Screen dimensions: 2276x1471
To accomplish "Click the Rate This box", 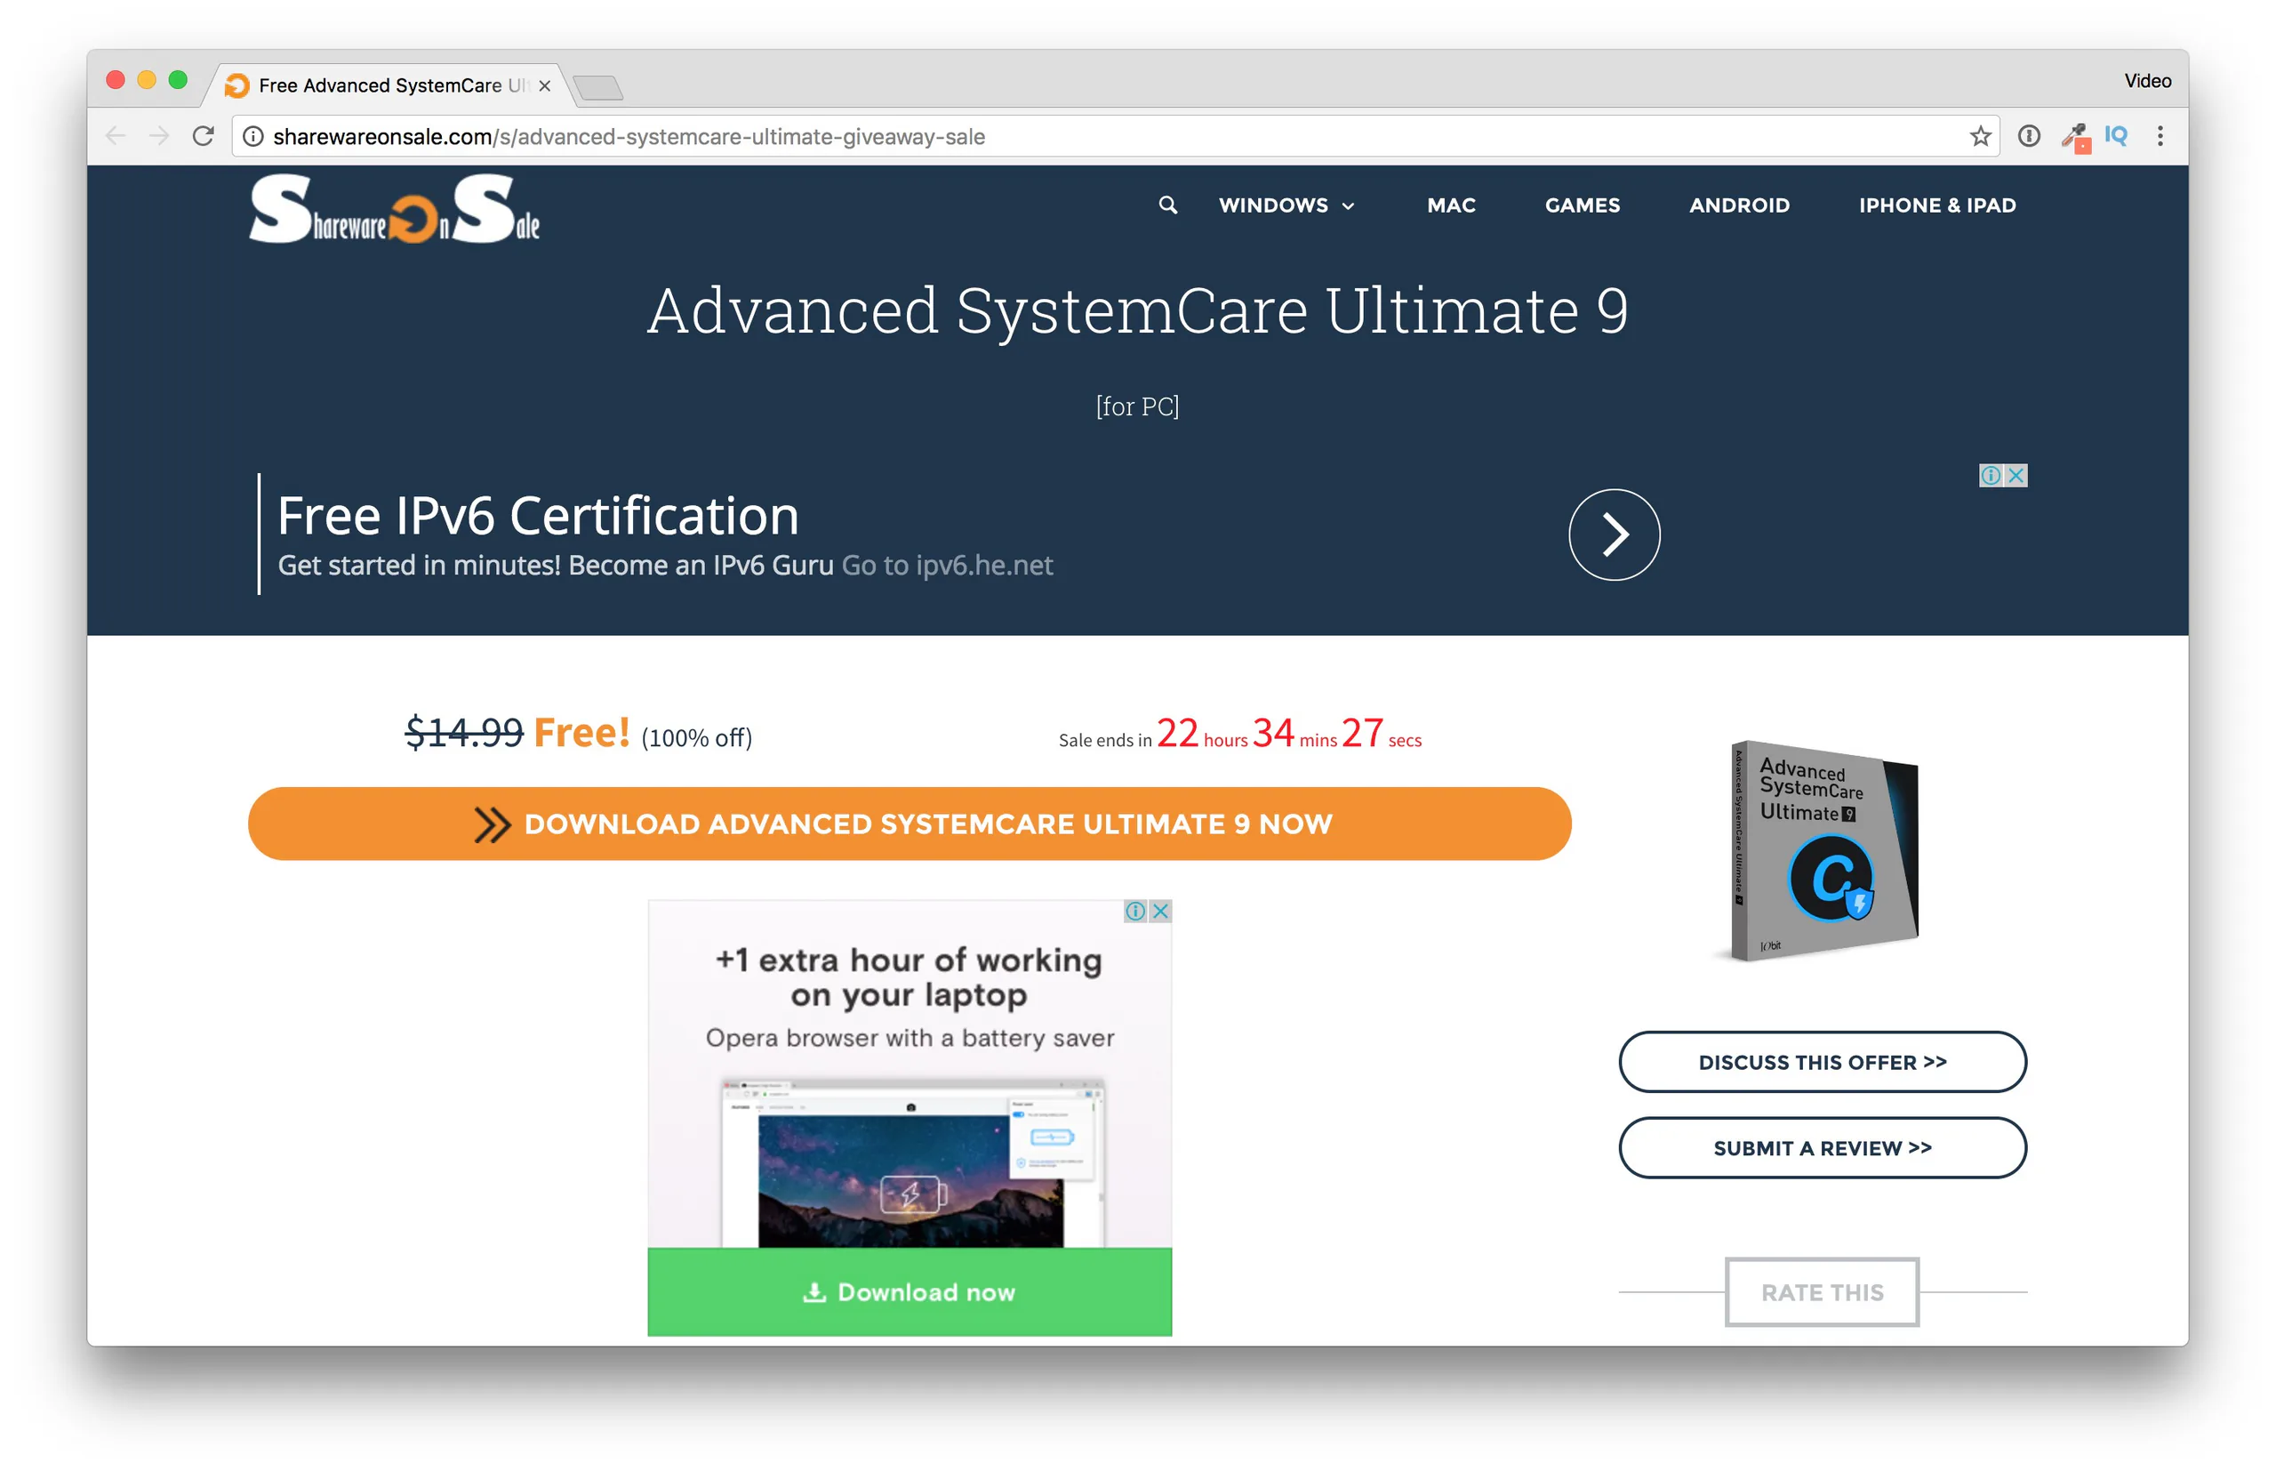I will click(1822, 1292).
